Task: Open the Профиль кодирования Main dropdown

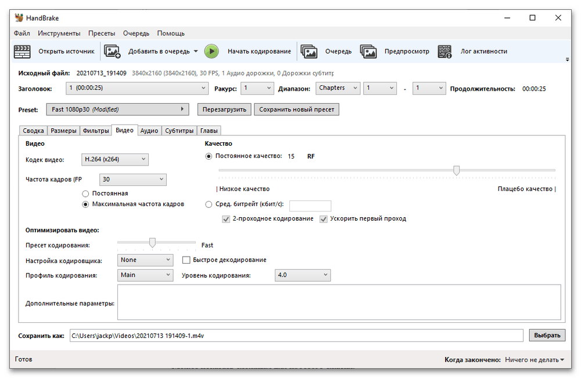Action: point(145,275)
